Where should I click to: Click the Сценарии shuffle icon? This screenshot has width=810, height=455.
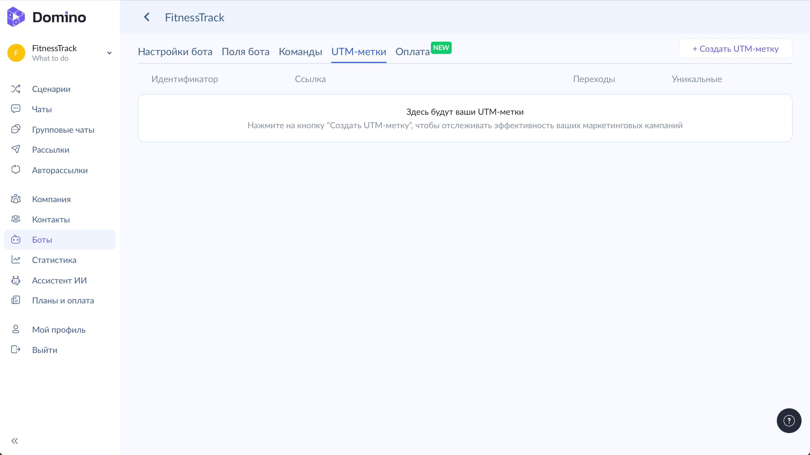click(16, 89)
